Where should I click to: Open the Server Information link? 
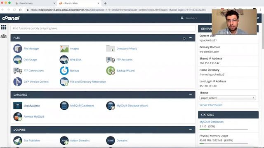tap(211, 105)
